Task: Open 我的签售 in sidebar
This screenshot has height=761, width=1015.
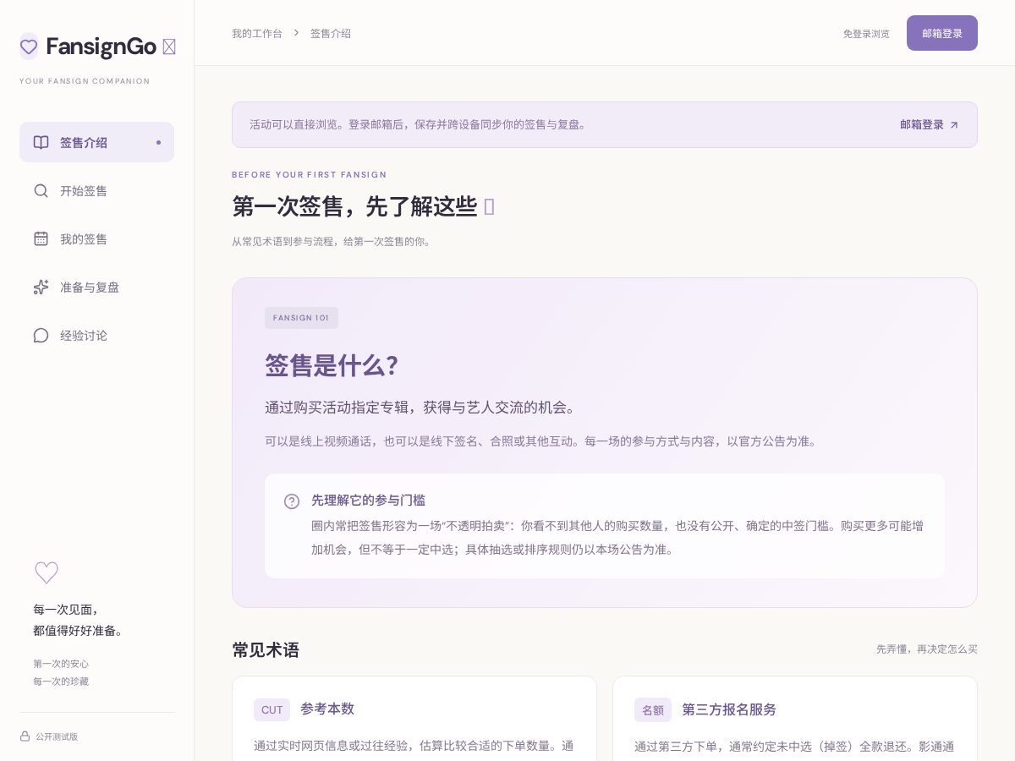Action: pyautogui.click(x=96, y=238)
